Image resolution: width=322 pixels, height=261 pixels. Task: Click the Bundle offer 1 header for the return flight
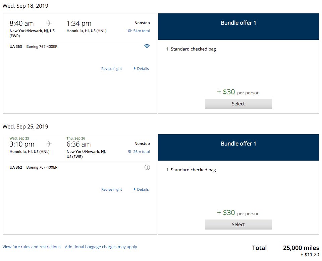[x=238, y=144]
